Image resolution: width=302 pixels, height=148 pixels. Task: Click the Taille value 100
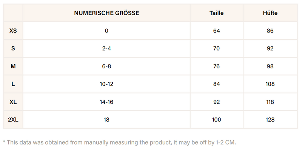(216, 120)
